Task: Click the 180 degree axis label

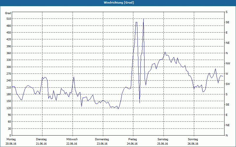Action: [9, 94]
